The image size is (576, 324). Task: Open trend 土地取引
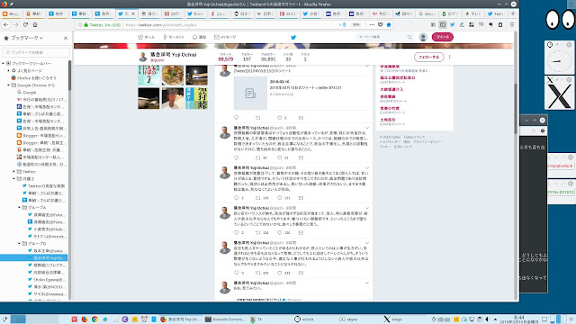(x=388, y=120)
